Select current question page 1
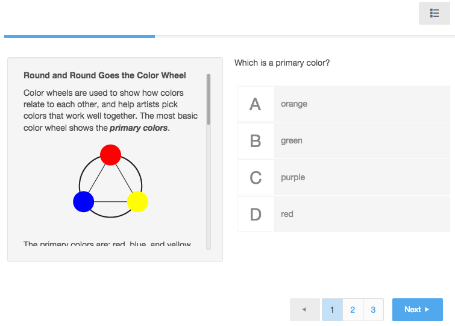This screenshot has width=455, height=326. pos(332,310)
